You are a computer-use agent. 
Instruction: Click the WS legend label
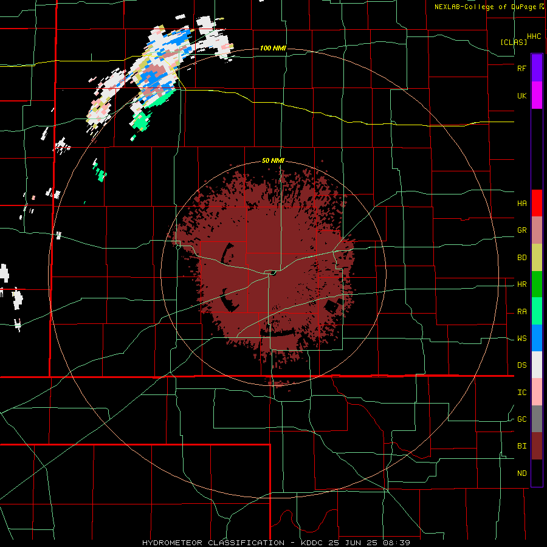click(x=521, y=339)
